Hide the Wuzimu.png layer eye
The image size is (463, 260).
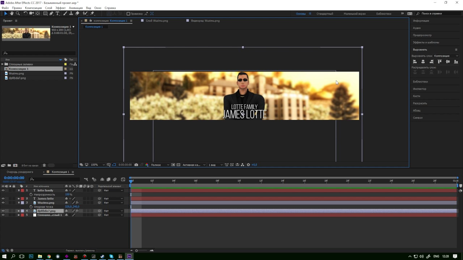3,203
